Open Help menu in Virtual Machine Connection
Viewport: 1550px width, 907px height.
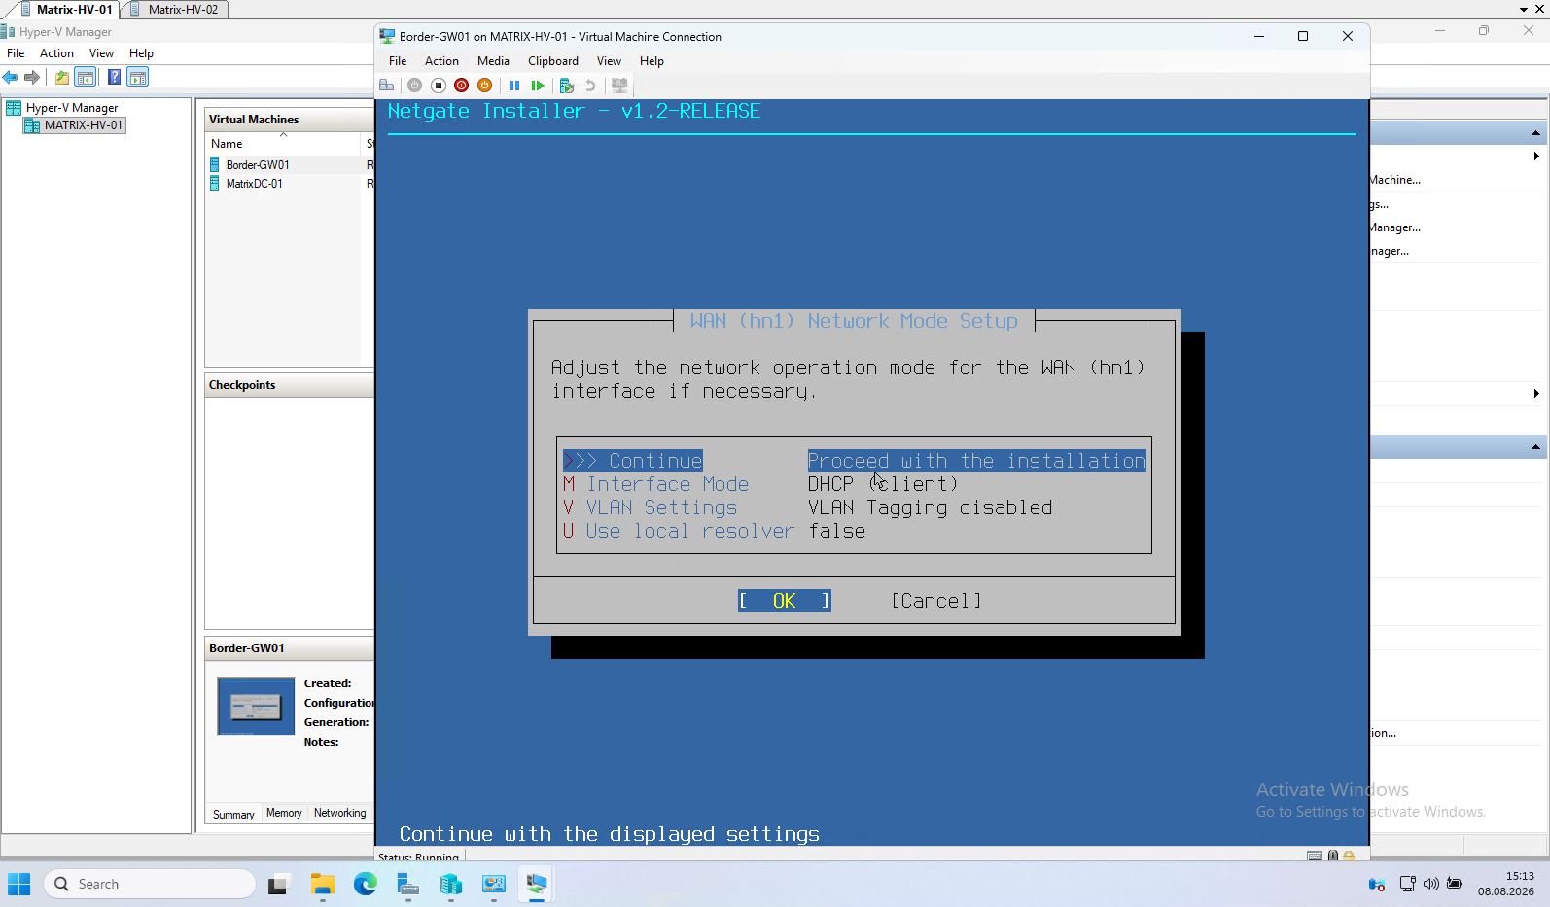[652, 61]
